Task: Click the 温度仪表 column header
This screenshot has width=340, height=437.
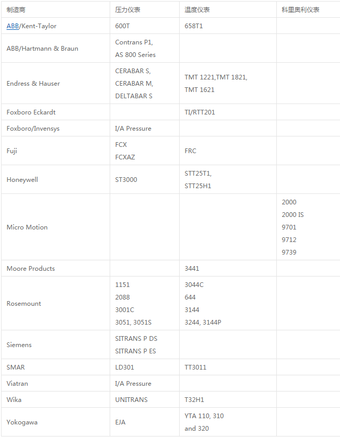Action: 197,10
